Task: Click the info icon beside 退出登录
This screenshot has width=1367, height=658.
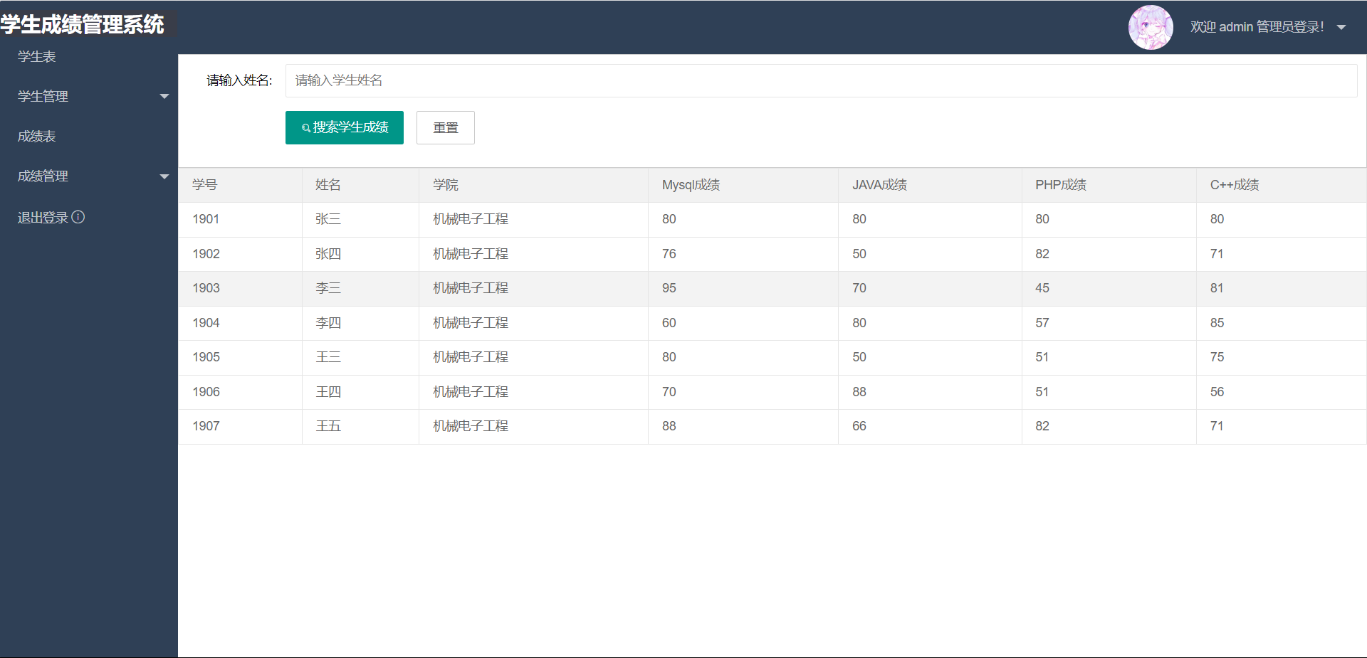Action: click(x=78, y=217)
